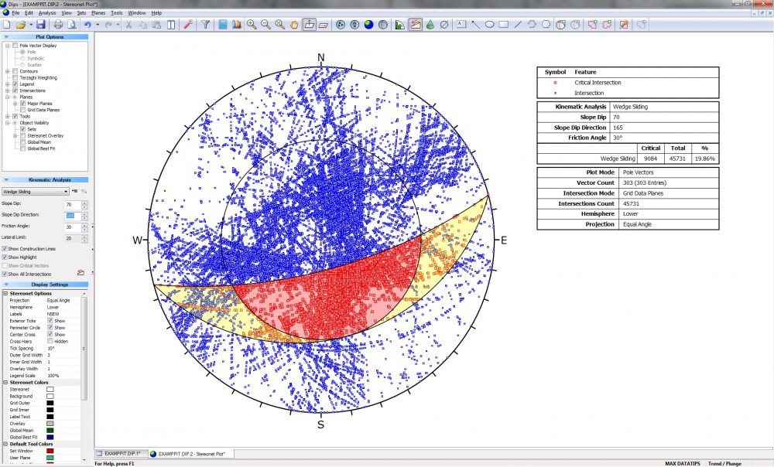This screenshot has height=467, width=774.
Task: Uncheck Show All Intersections
Action: [x=5, y=274]
